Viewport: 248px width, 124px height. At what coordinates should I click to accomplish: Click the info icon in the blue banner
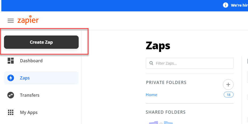(x=226, y=5)
